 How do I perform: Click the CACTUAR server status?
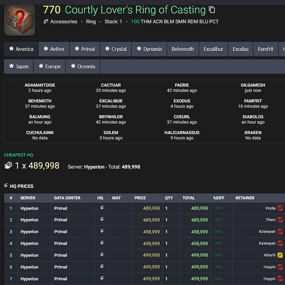111,88
